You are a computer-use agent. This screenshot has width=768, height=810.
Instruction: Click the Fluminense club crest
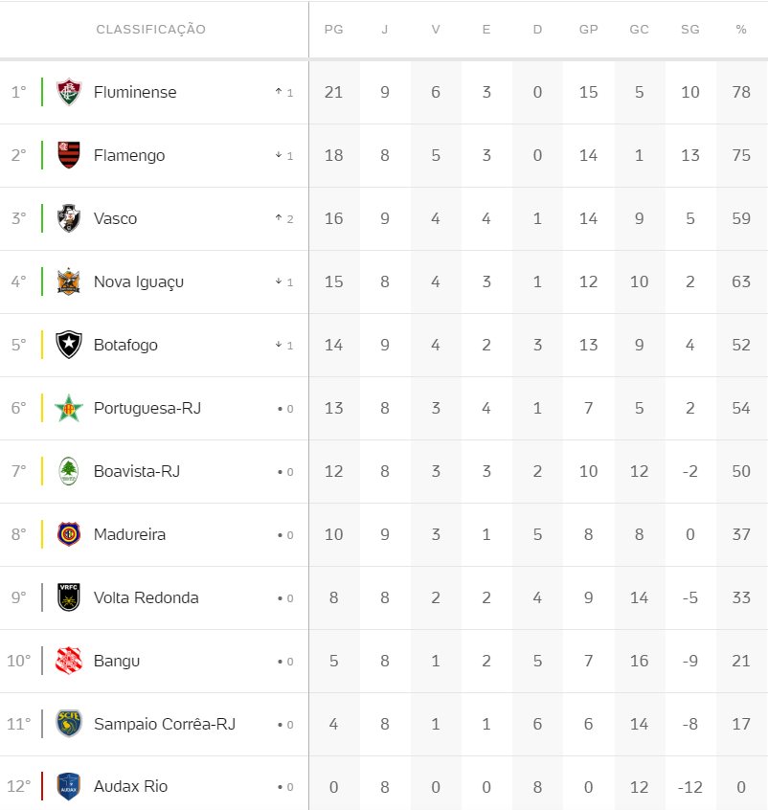pos(69,92)
